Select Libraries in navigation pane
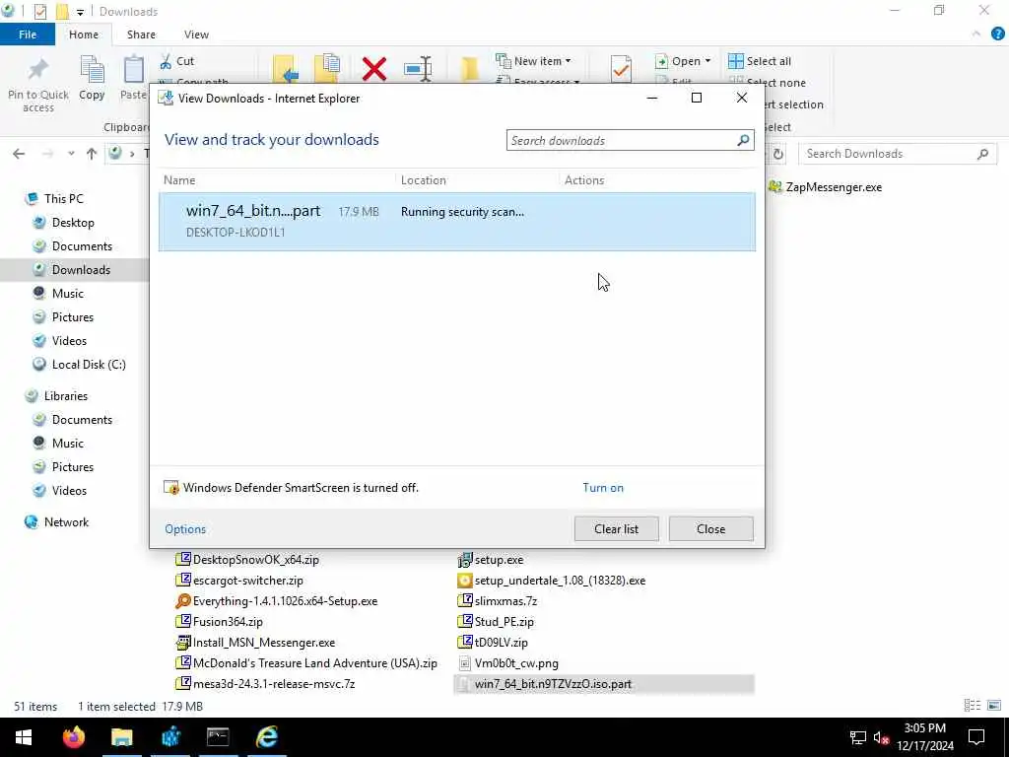The height and width of the screenshot is (757, 1009). point(66,396)
